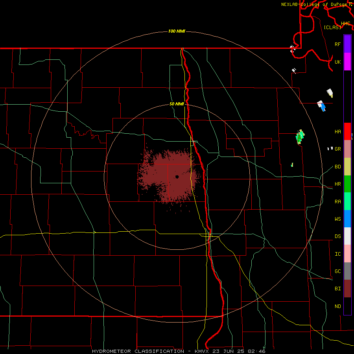Click the RA light green legend swatch
Screen dimensions: 354x354
click(x=347, y=201)
